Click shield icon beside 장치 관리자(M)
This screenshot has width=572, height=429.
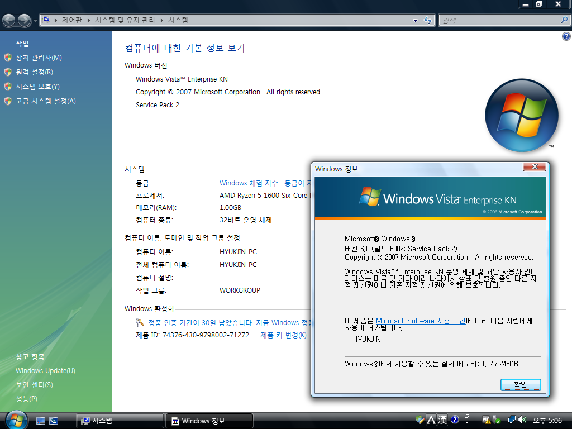[8, 58]
